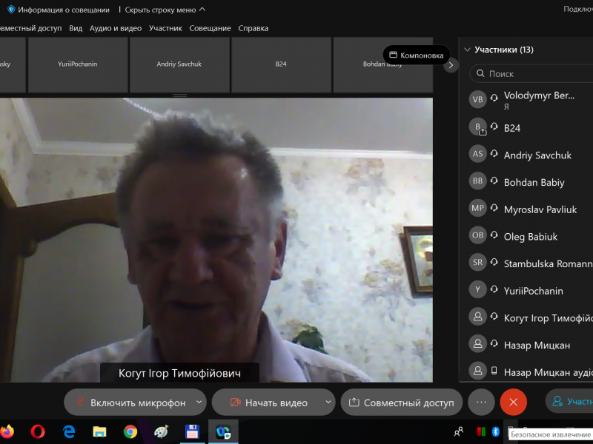Click the Информация о совещании shield icon

click(11, 10)
